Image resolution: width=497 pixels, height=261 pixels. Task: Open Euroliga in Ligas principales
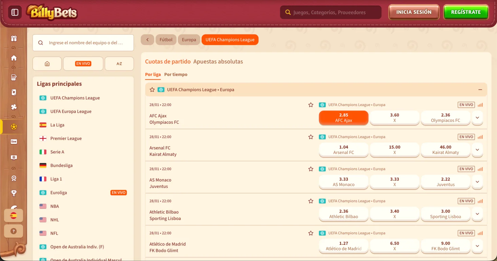click(83, 193)
